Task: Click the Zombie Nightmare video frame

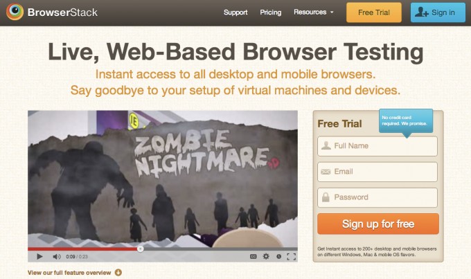Action: [163, 179]
